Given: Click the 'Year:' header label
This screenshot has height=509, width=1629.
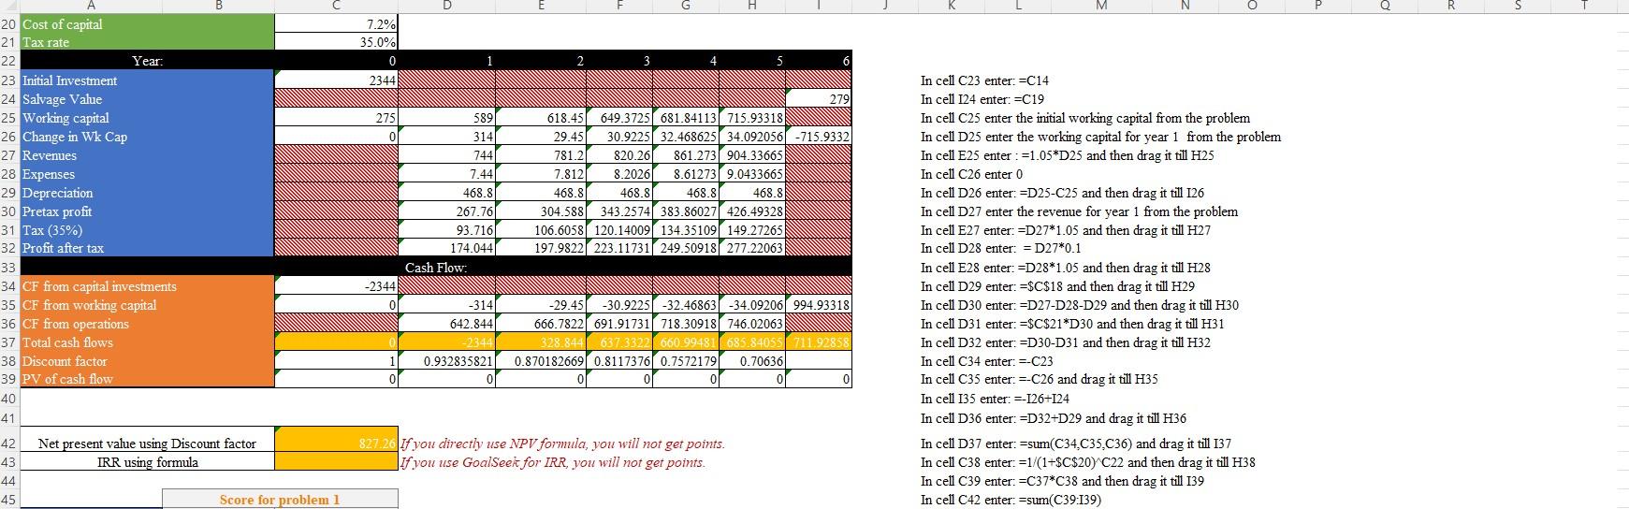Looking at the screenshot, I should (147, 61).
